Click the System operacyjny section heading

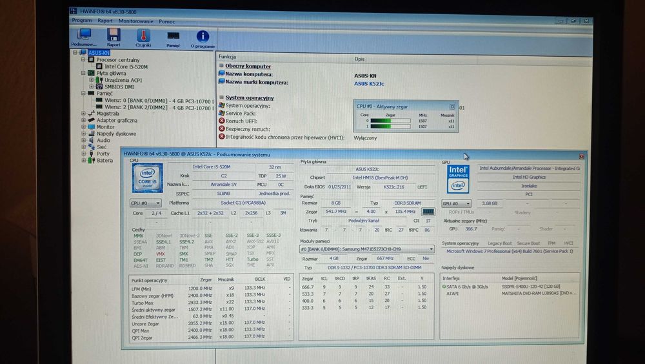coord(249,97)
